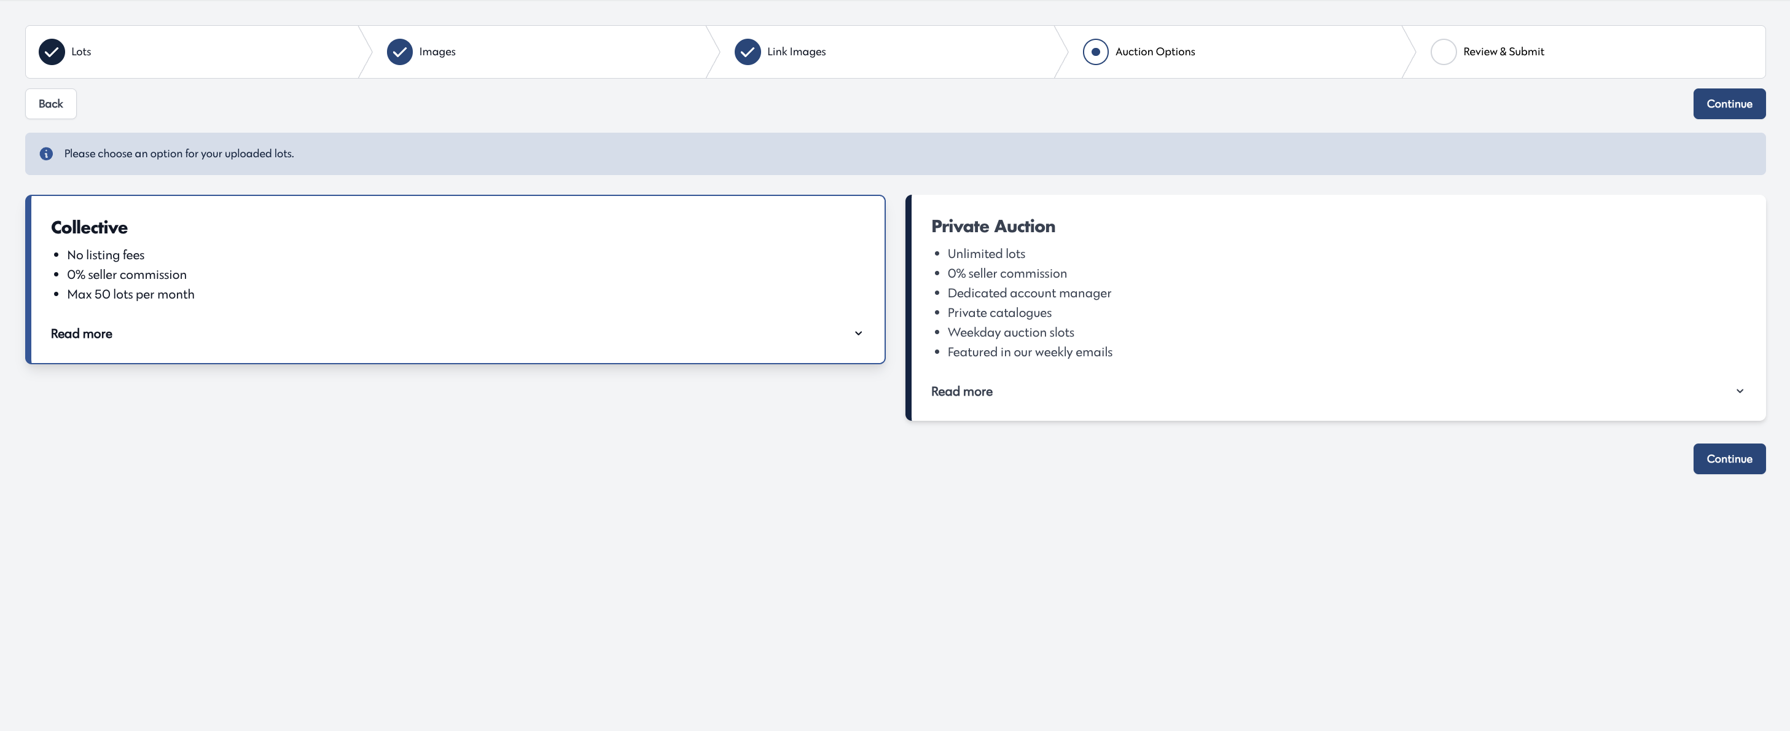Click the Auction Options current-step indicator
The height and width of the screenshot is (731, 1790).
pyautogui.click(x=1095, y=52)
